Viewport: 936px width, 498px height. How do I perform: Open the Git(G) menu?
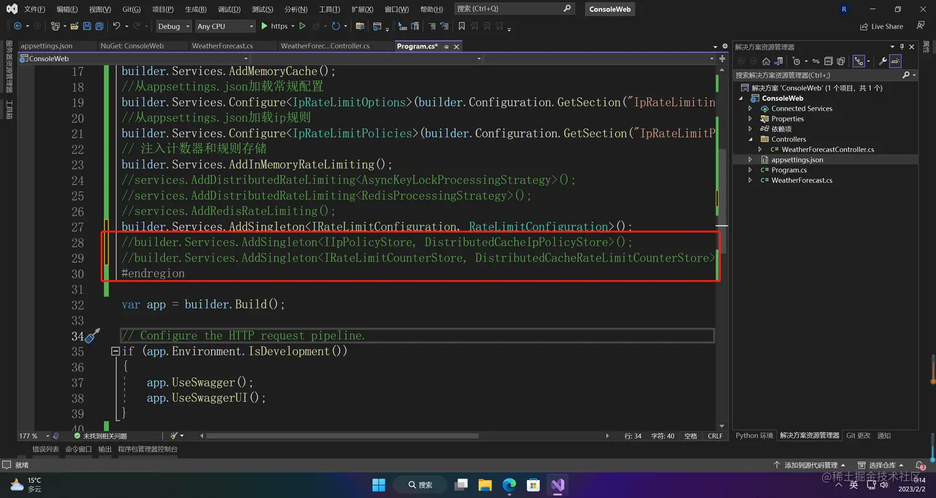(x=131, y=9)
